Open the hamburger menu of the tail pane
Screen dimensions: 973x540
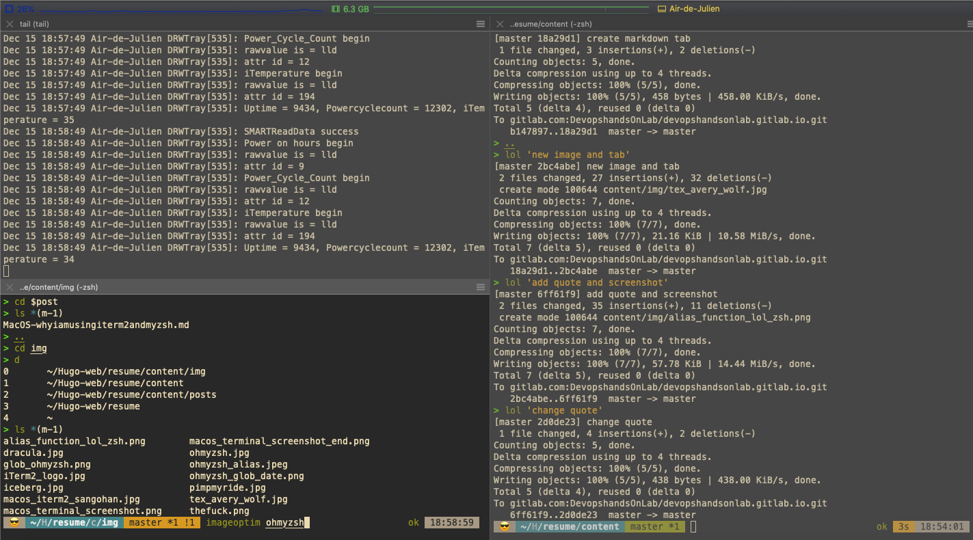(481, 24)
